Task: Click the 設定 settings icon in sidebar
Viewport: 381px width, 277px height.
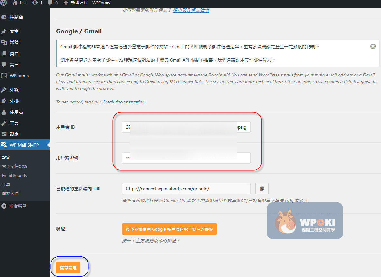Action: [4, 134]
